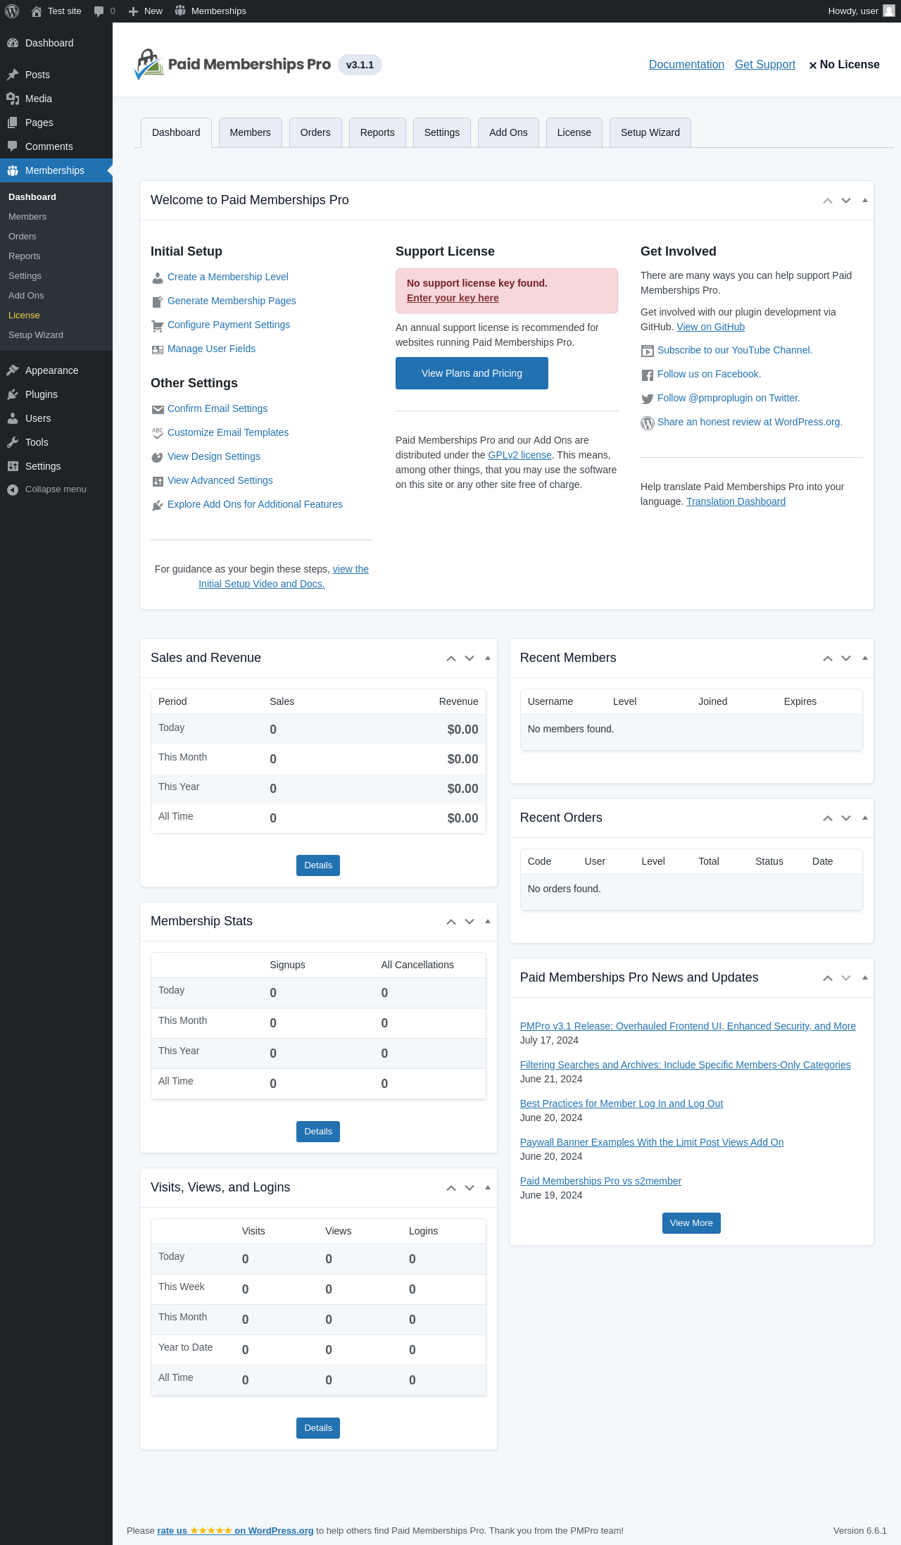Viewport: 901px width, 1545px height.
Task: Click the View Plans and Pricing button
Action: coord(472,373)
